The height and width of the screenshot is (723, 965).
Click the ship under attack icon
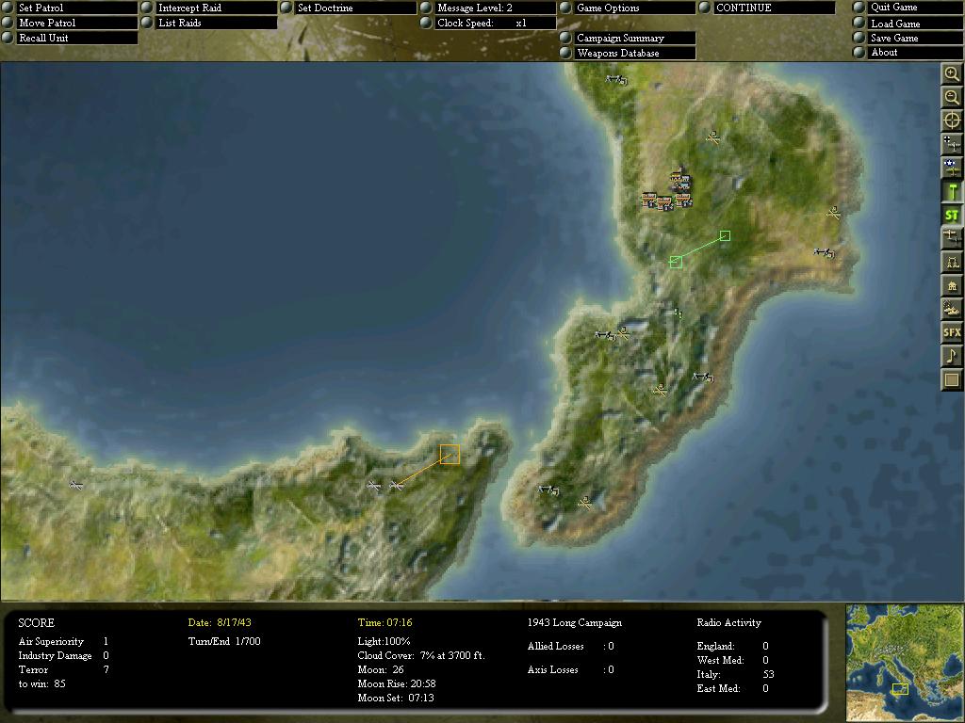(x=952, y=309)
